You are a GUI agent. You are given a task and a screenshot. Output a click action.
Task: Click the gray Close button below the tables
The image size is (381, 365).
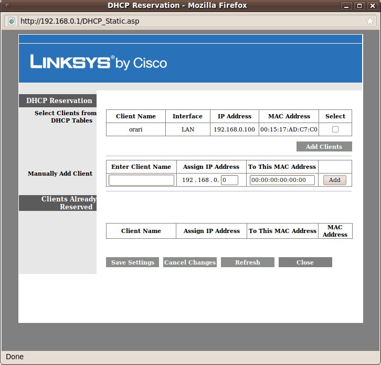pyautogui.click(x=305, y=262)
